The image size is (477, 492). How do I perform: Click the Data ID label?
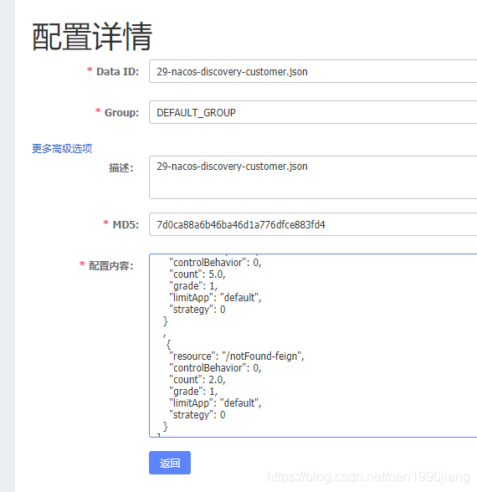coord(117,72)
